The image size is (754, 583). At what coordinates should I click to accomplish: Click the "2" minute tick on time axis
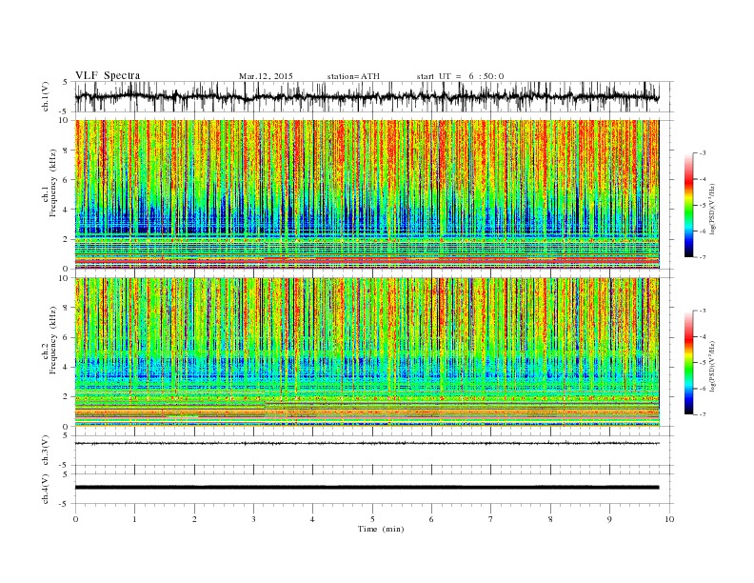[194, 519]
